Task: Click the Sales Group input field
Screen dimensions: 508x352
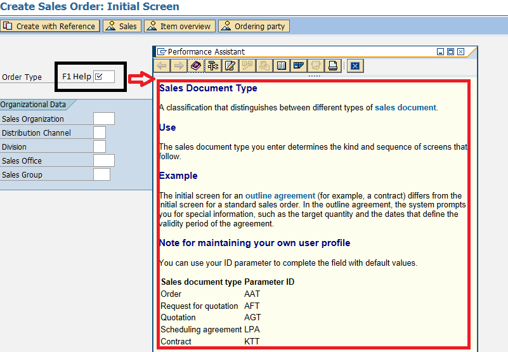Action: tap(101, 174)
